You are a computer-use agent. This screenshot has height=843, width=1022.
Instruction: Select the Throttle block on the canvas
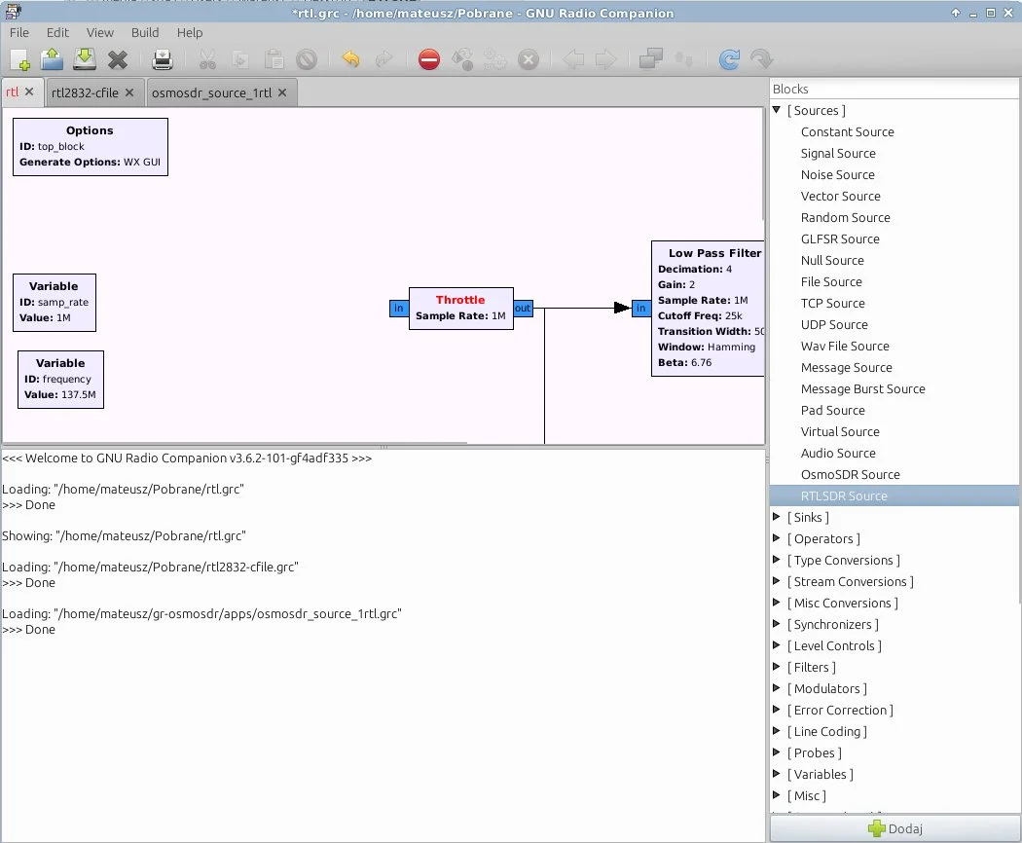(x=460, y=309)
